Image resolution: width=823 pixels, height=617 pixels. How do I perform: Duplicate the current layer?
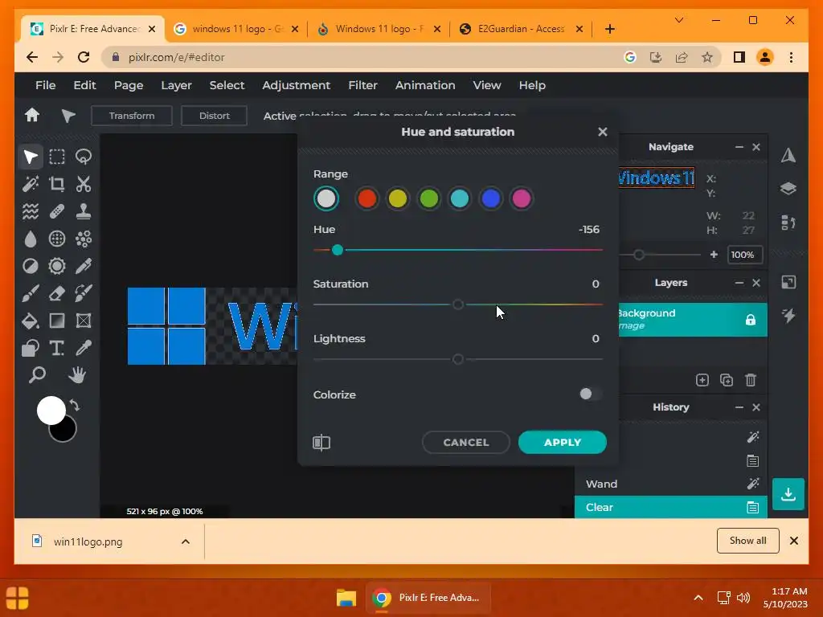tap(727, 380)
